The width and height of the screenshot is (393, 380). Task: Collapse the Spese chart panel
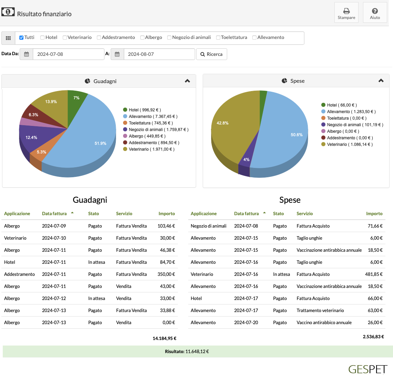(x=381, y=81)
